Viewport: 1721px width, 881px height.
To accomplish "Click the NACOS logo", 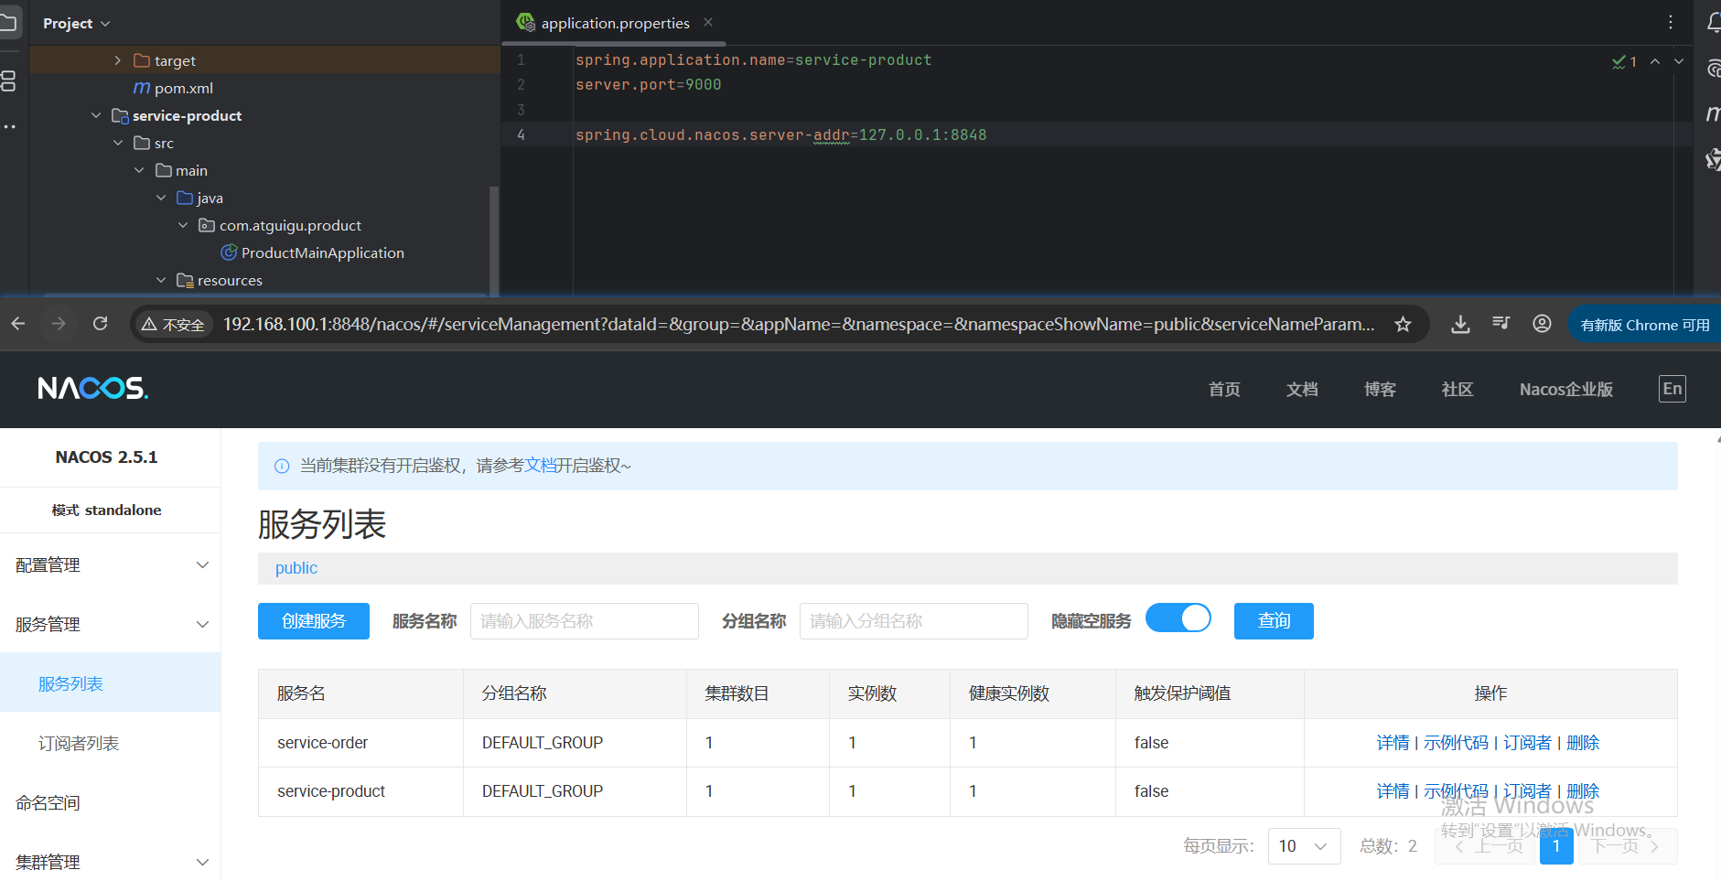I will (x=93, y=389).
